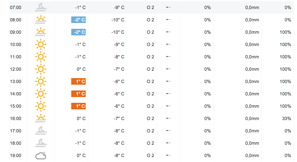Click the 33% sunshine value at 16:00
This screenshot has width=297, height=162.
[287, 118]
